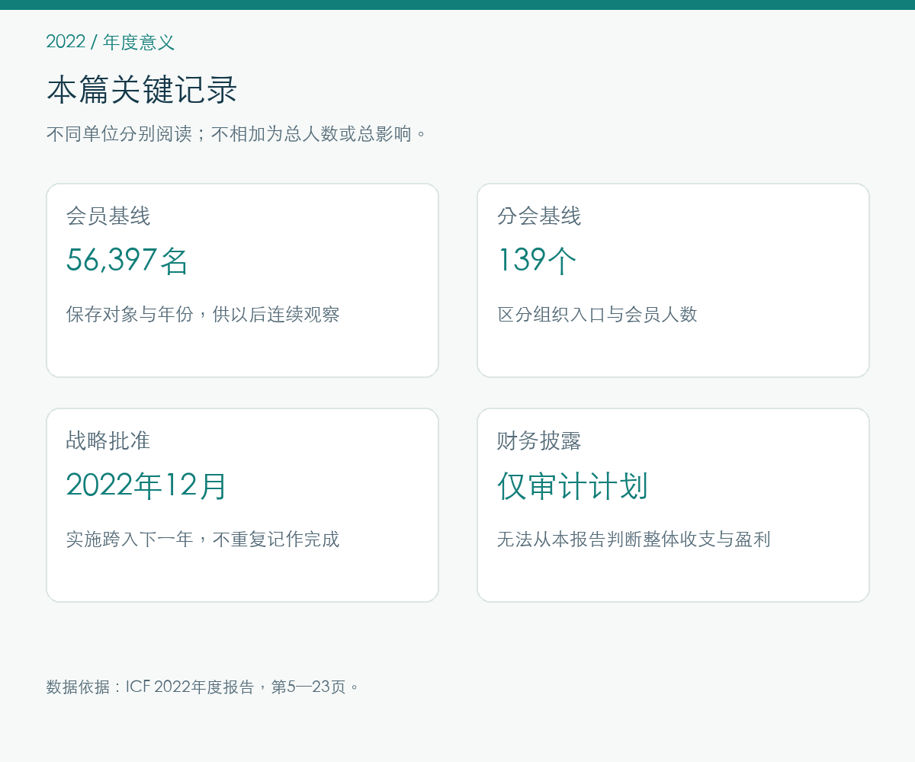Image resolution: width=915 pixels, height=762 pixels.
Task: Click the '分会基线' card label
Action: 539,216
